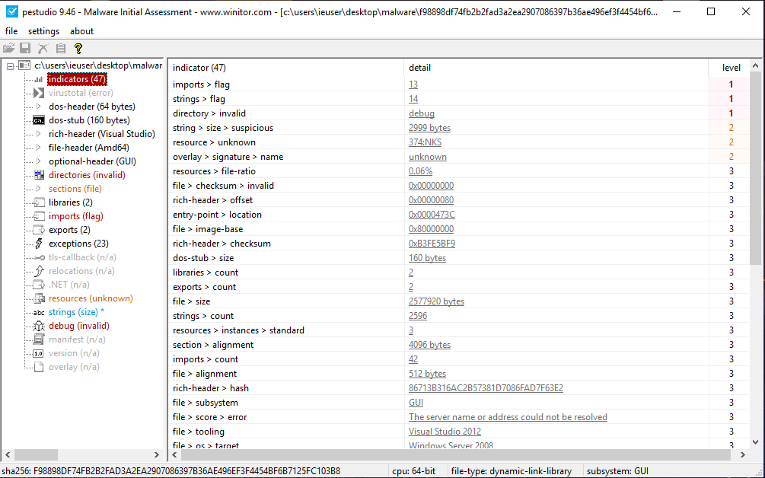Select the directories grid icon
765x478 pixels.
click(39, 174)
